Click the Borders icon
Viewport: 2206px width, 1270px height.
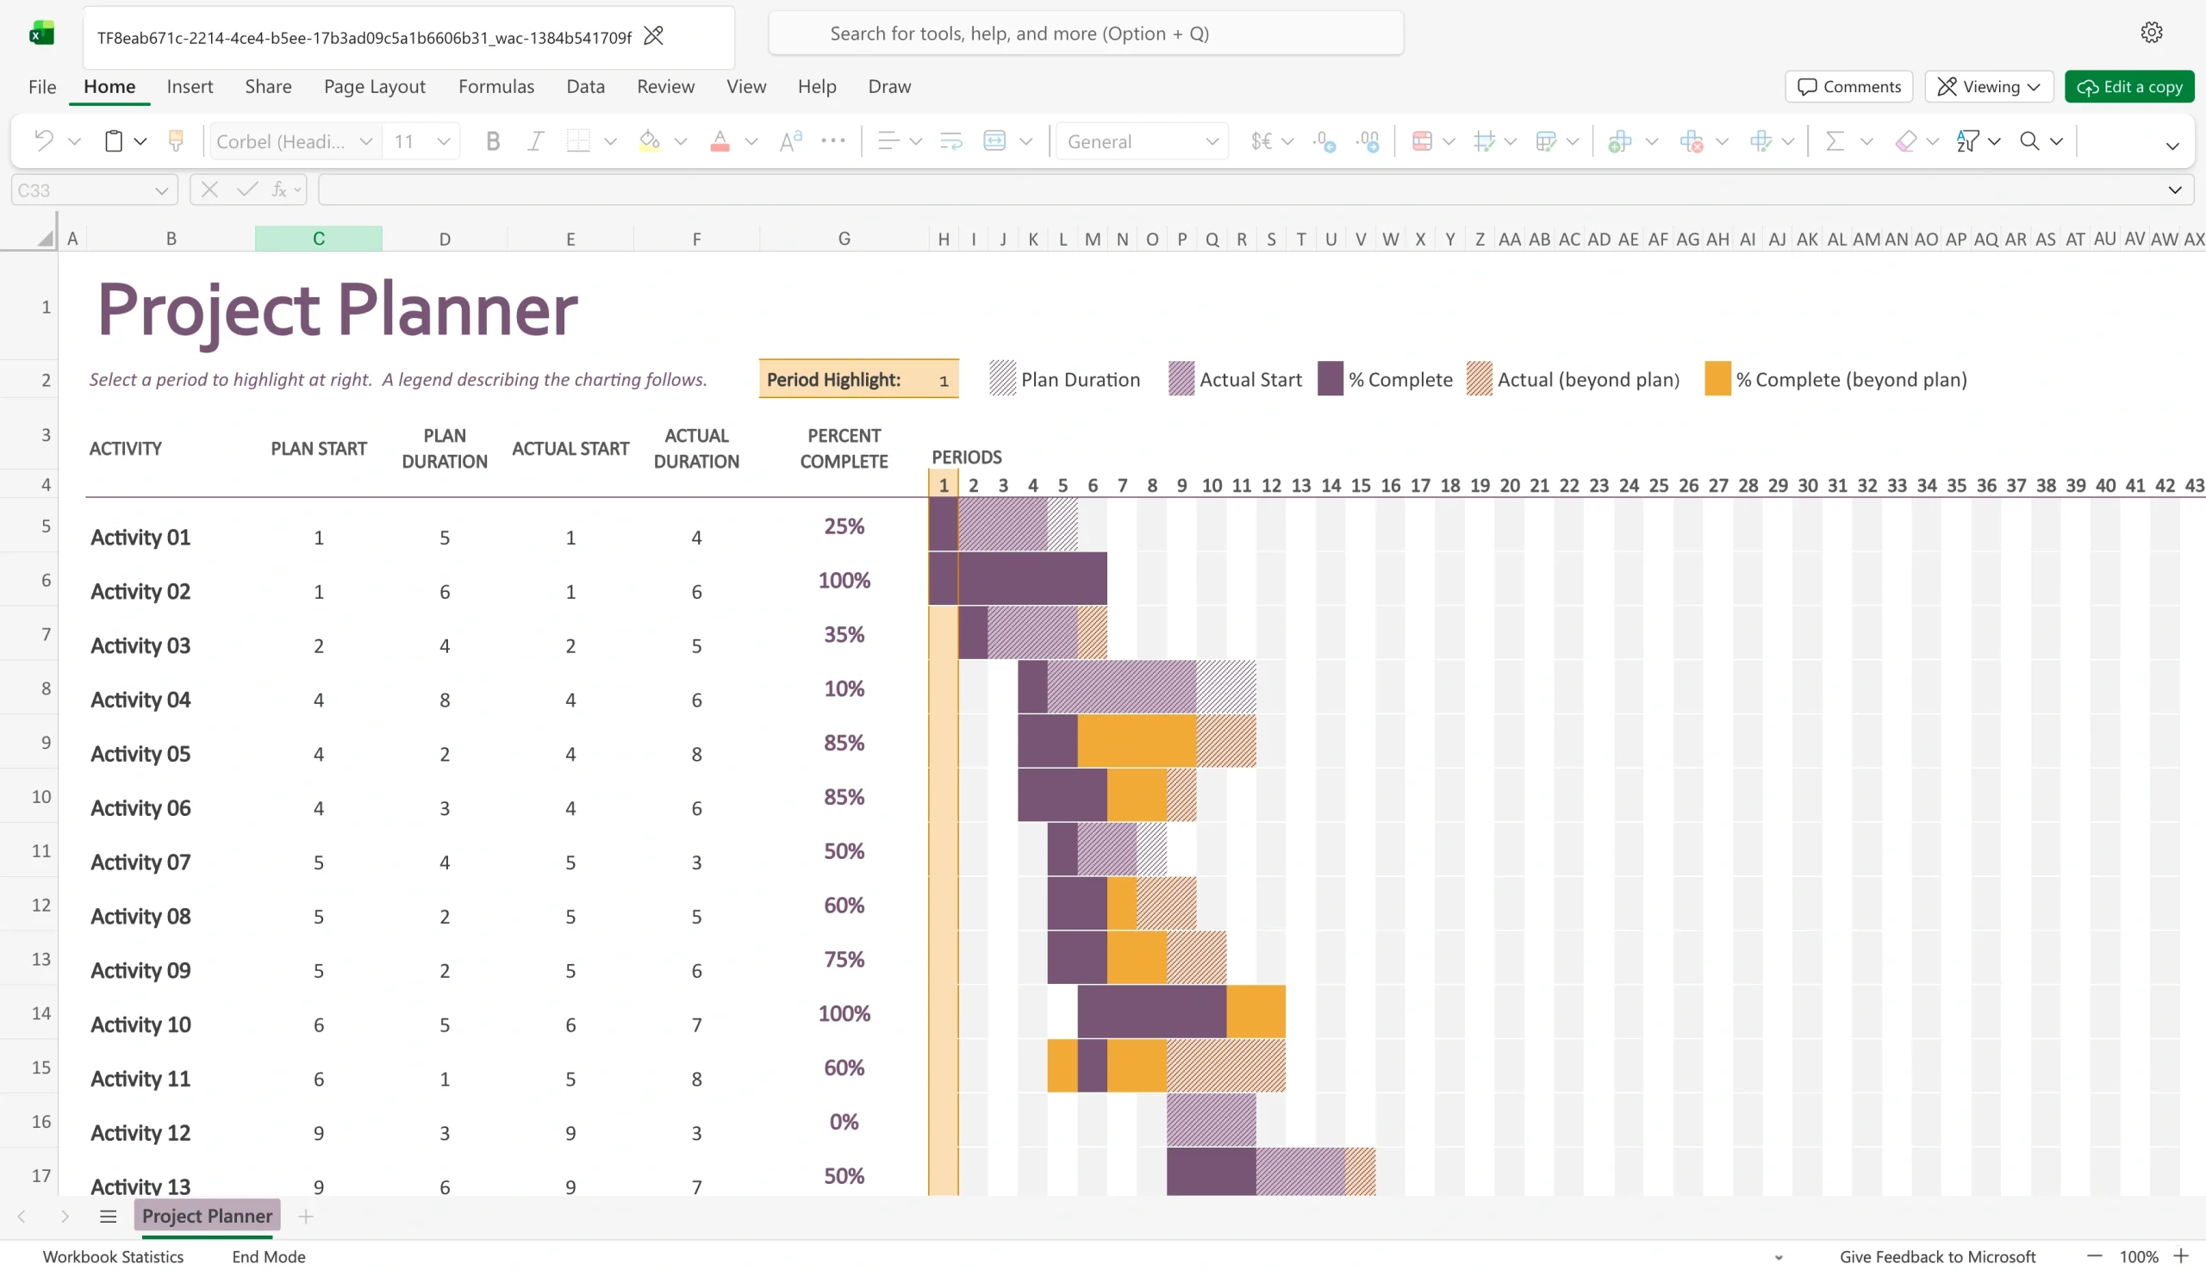click(578, 140)
